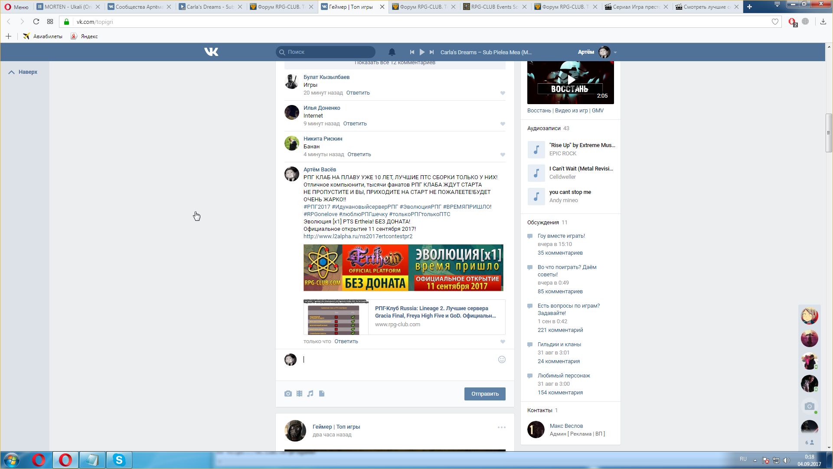Switch to Смотреть лучшие tab

click(707, 7)
